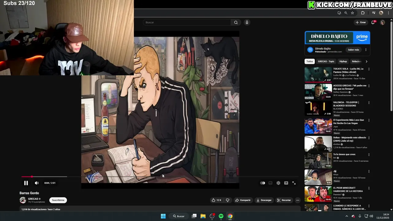Open options menu for Dímelo Bajito ad
The height and width of the screenshot is (221, 393).
pos(366,50)
